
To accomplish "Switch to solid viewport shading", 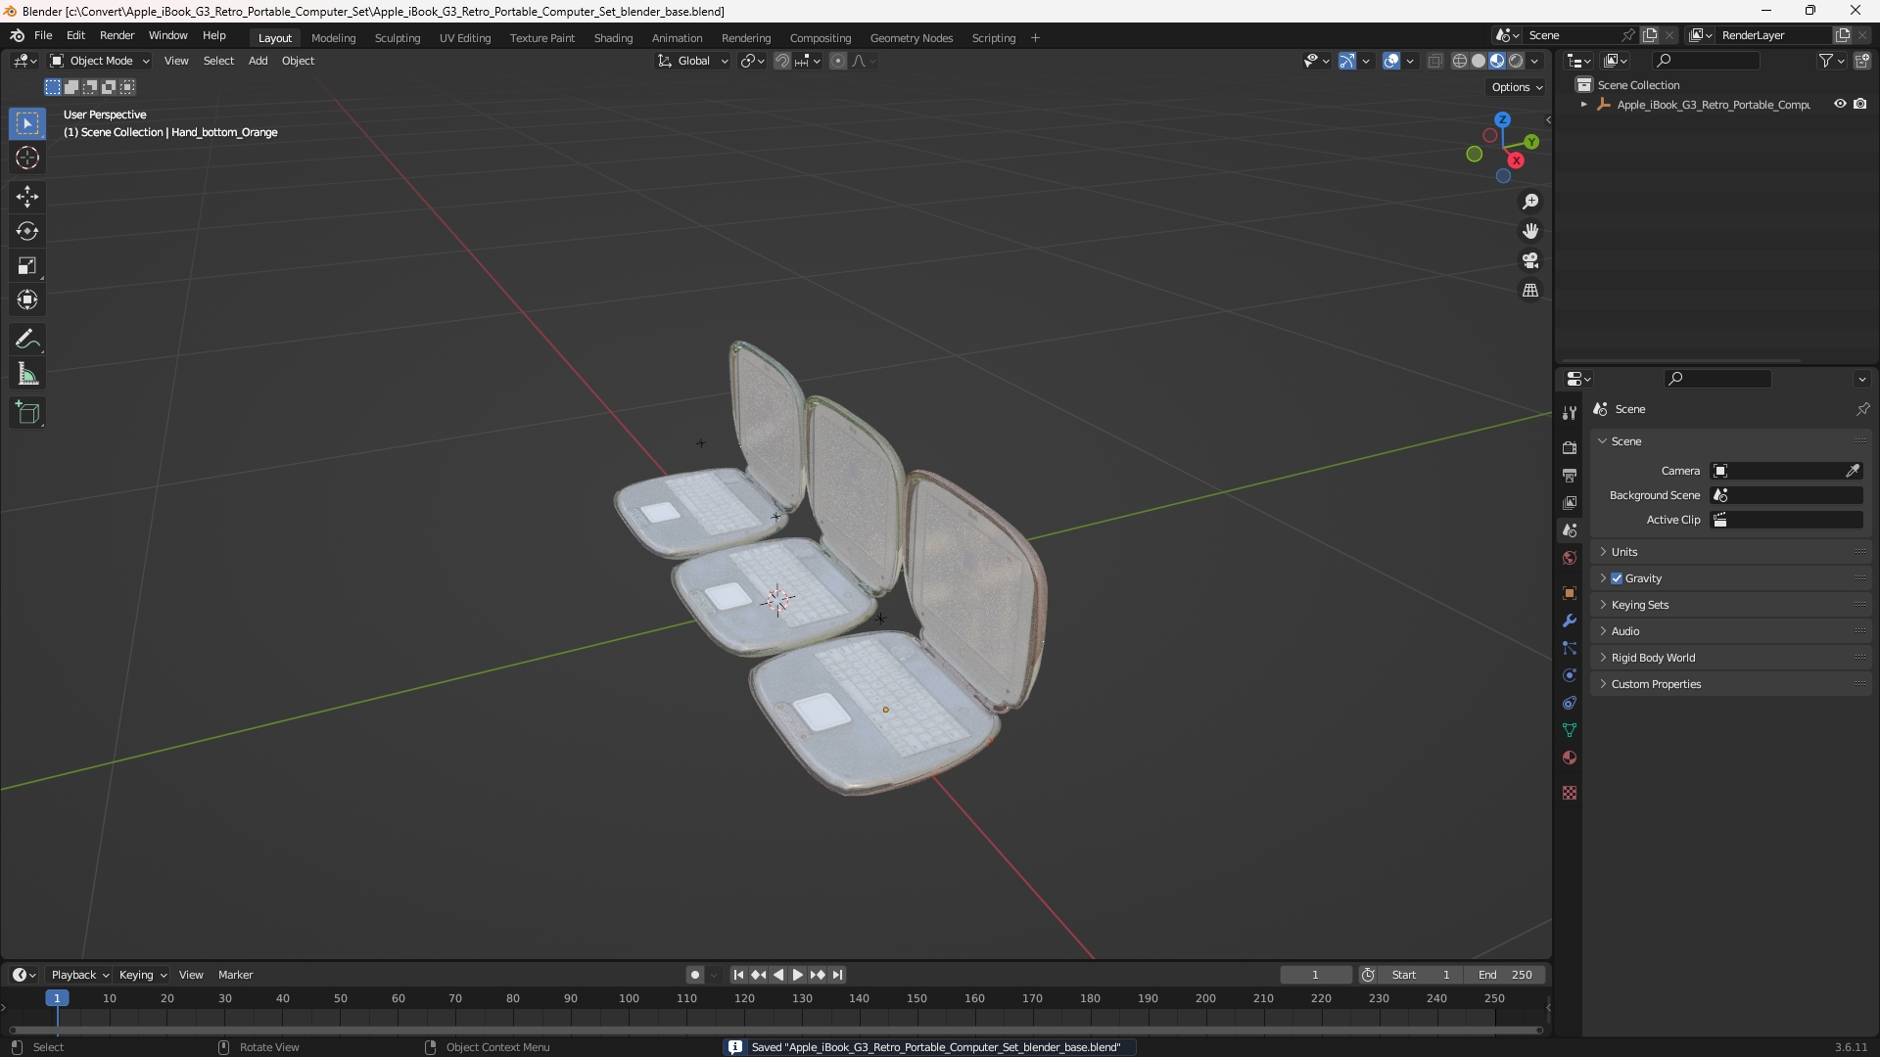I will 1479,61.
